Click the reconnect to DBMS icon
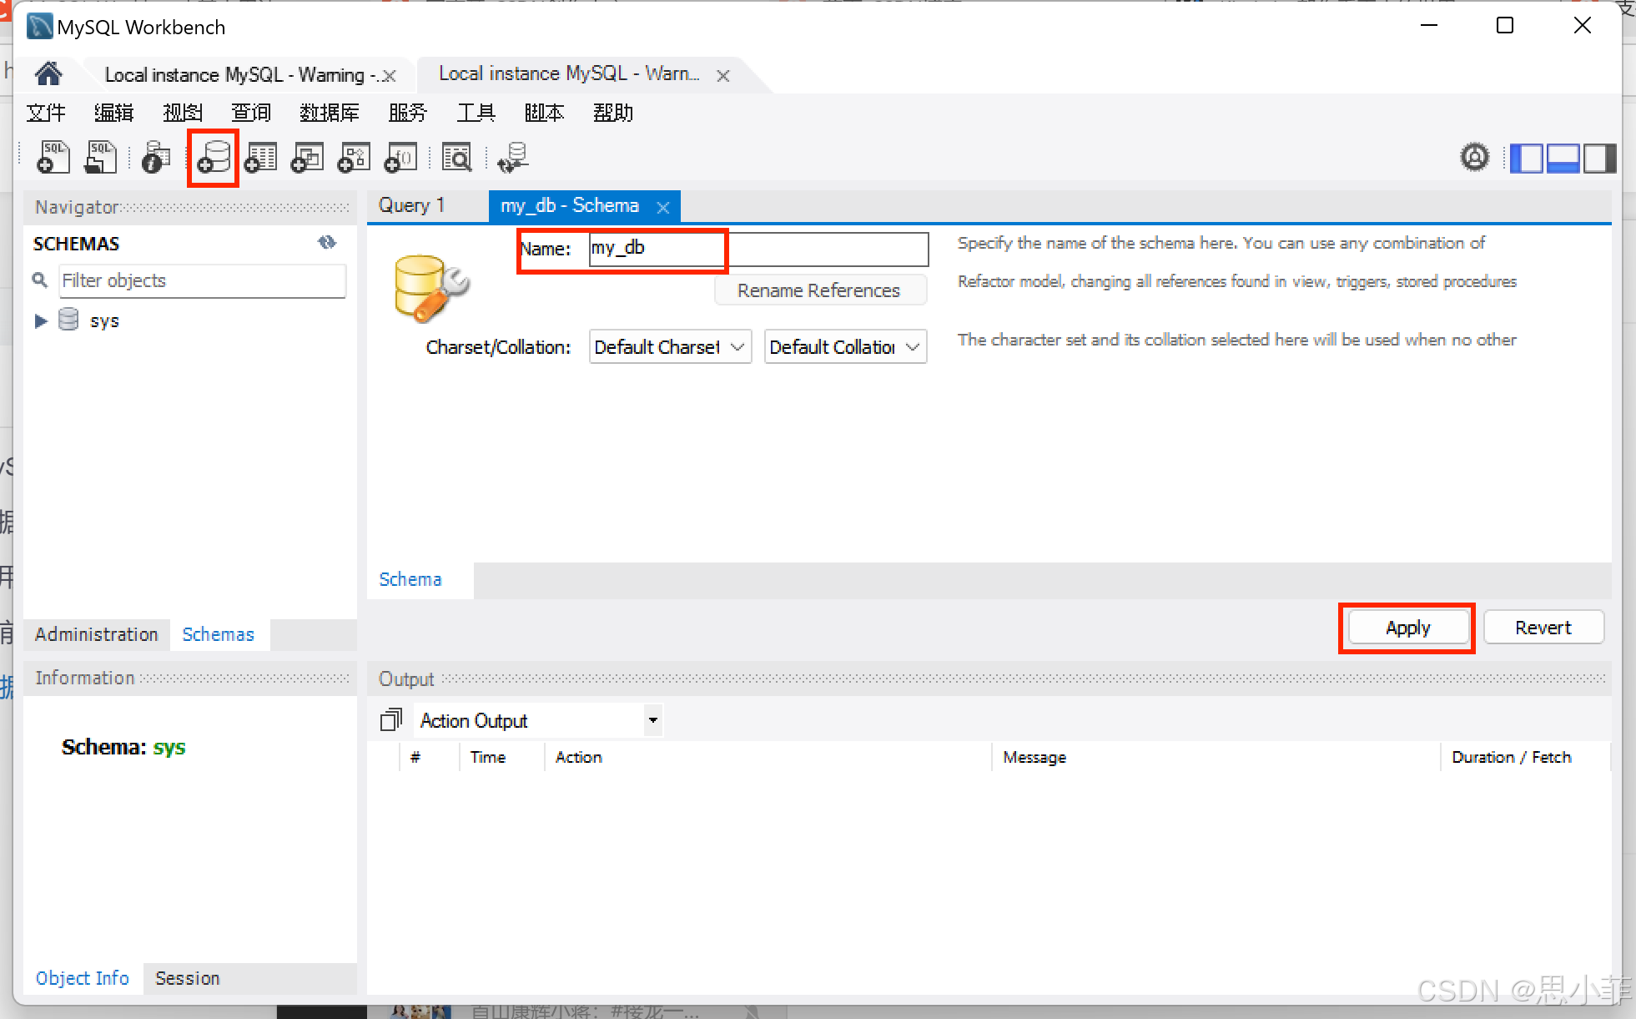Image resolution: width=1636 pixels, height=1019 pixels. [x=512, y=157]
